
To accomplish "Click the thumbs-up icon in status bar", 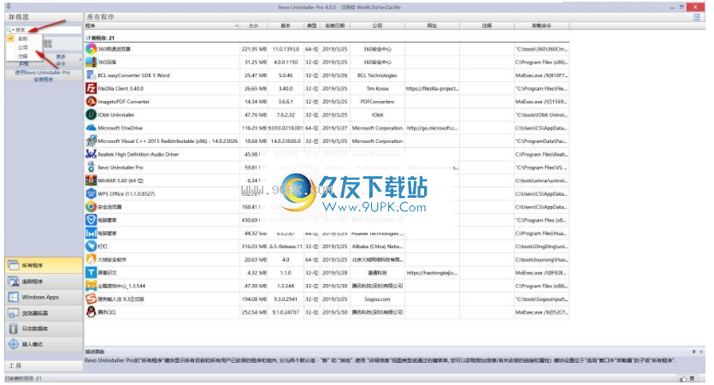I will pyautogui.click(x=683, y=379).
